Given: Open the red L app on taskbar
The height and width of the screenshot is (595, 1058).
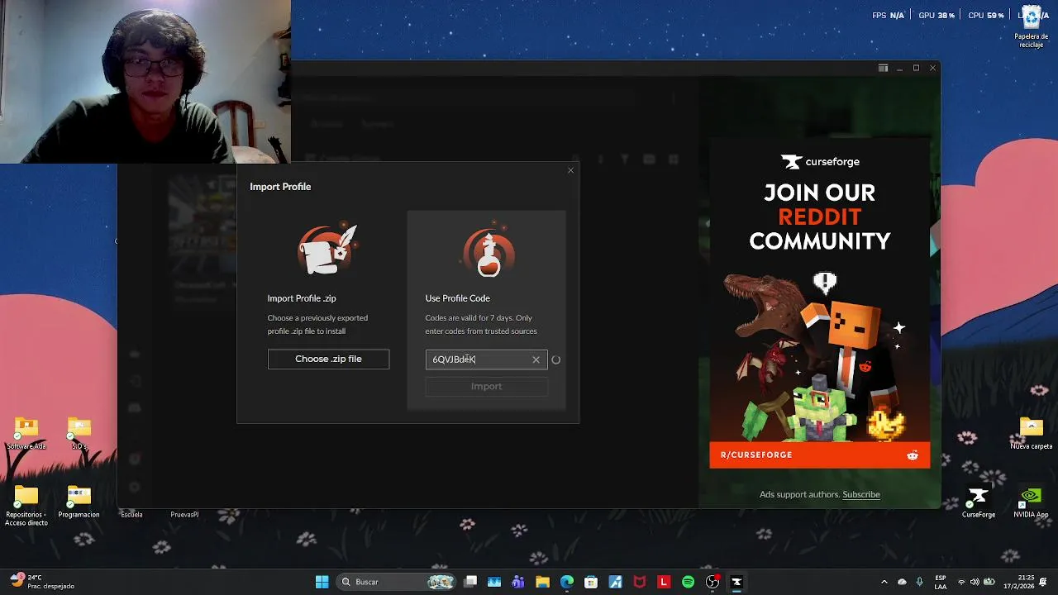Looking at the screenshot, I should pos(664,582).
